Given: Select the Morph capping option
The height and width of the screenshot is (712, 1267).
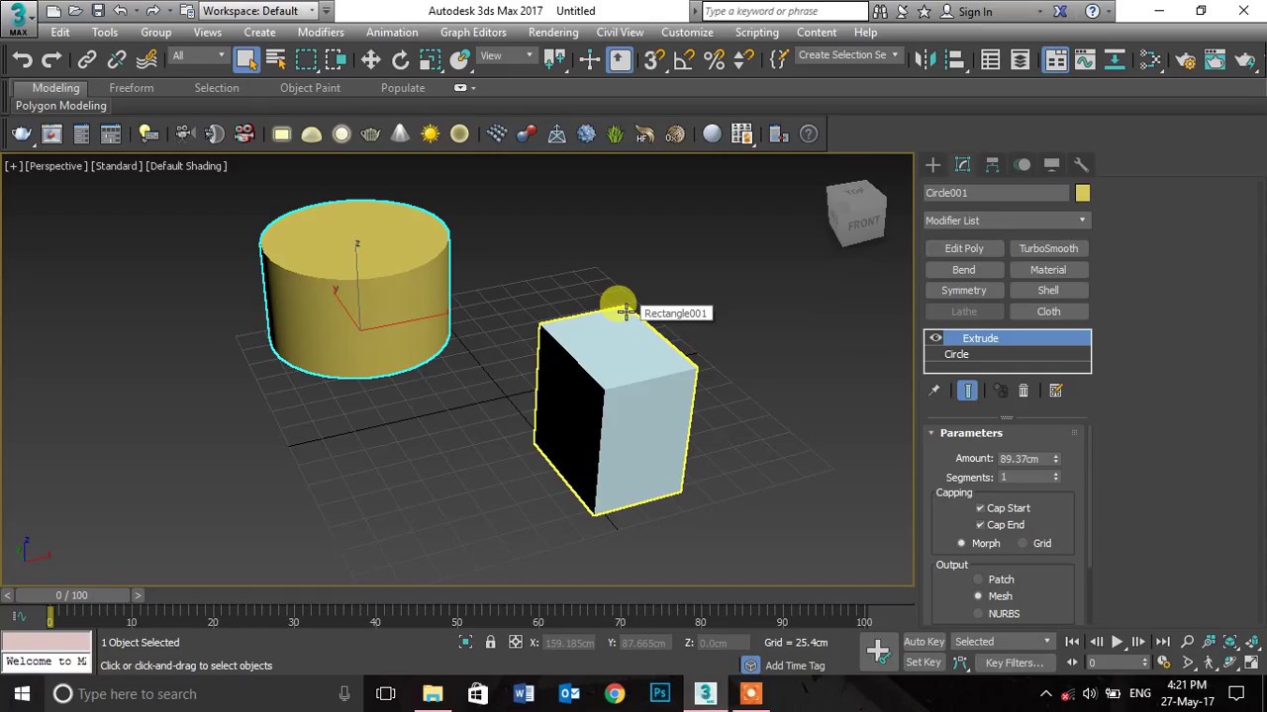Looking at the screenshot, I should [x=961, y=543].
